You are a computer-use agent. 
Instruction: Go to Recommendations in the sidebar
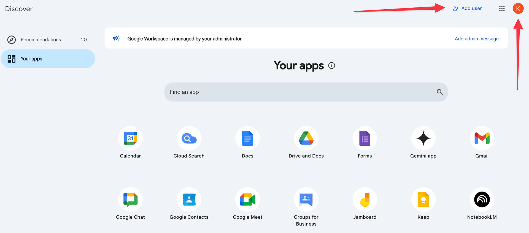point(48,40)
